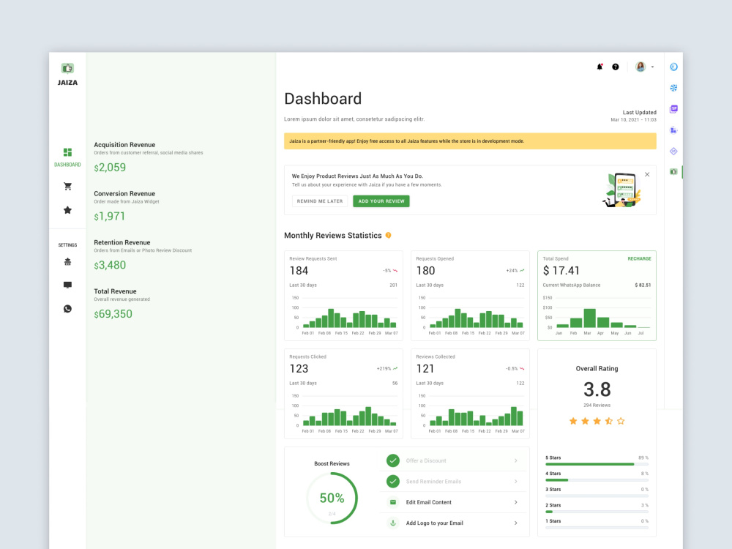The image size is (732, 549).
Task: Click the Conversion Revenue $1,971 value
Action: click(109, 217)
